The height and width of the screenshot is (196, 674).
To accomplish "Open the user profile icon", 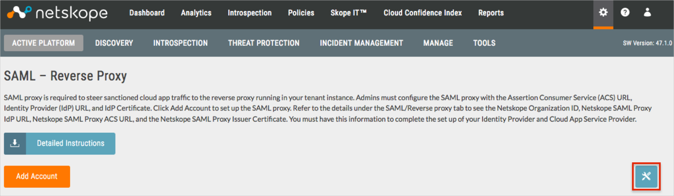I will (647, 13).
